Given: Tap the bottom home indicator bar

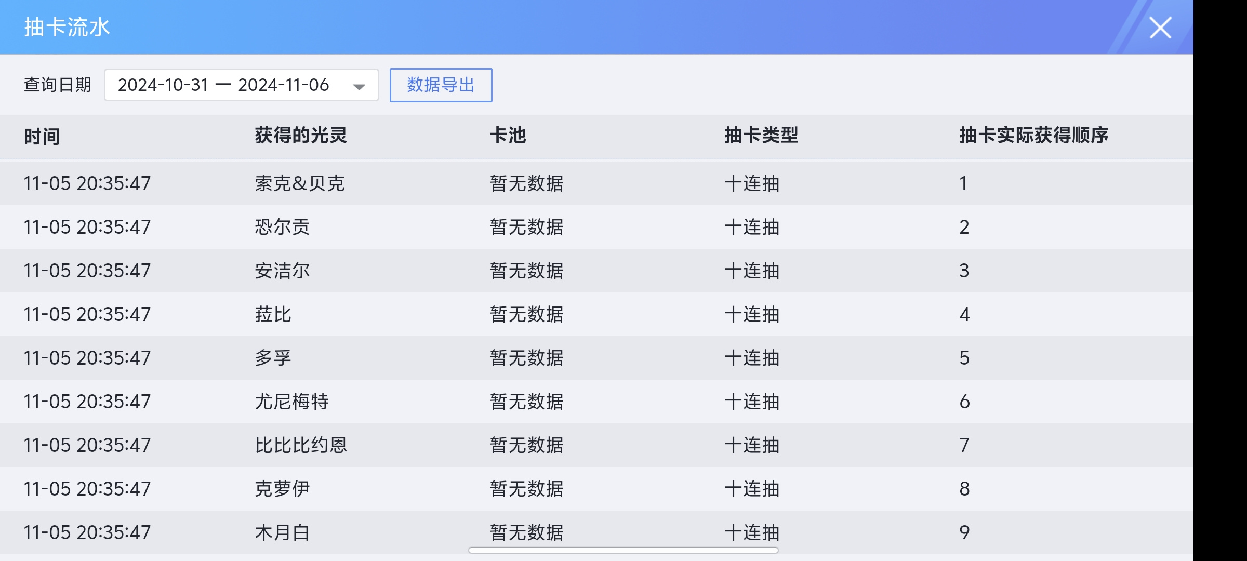Looking at the screenshot, I should pyautogui.click(x=623, y=550).
